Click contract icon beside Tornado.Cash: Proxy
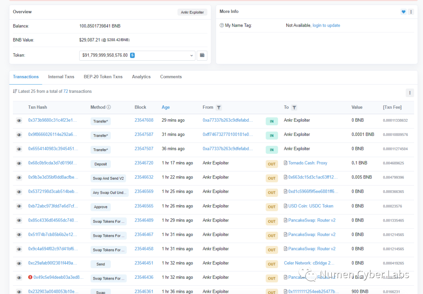The height and width of the screenshot is (294, 423). click(x=286, y=163)
